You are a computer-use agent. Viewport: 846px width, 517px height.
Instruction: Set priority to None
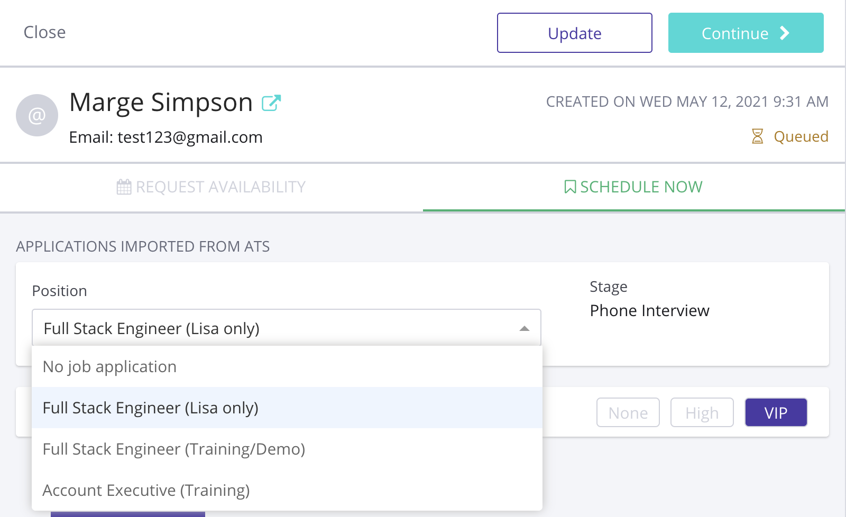pyautogui.click(x=628, y=412)
